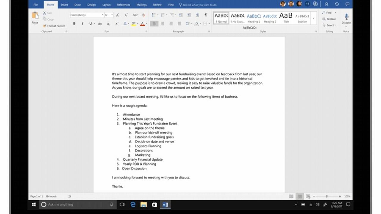
Task: Click the Skype icon in title bar
Action: pos(315,4)
